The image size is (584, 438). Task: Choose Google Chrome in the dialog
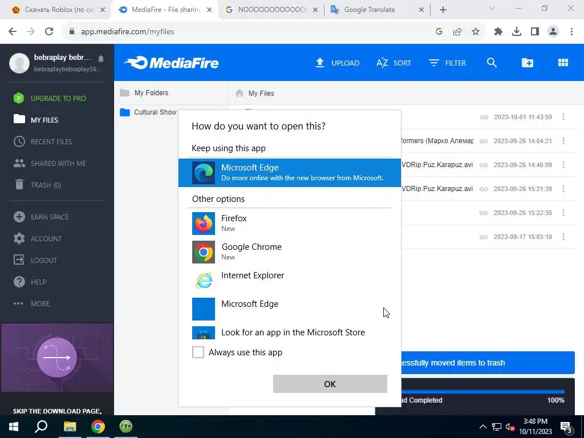(x=289, y=252)
